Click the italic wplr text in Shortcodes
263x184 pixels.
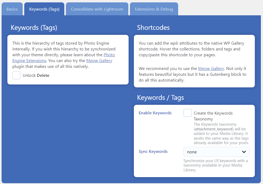175,43
